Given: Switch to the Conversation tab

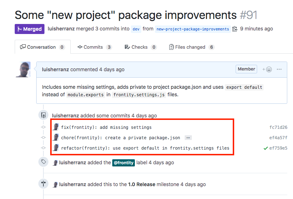Looking at the screenshot, I should [x=42, y=47].
